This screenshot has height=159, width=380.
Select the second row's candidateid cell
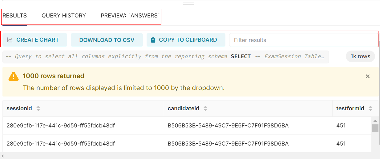[228, 144]
